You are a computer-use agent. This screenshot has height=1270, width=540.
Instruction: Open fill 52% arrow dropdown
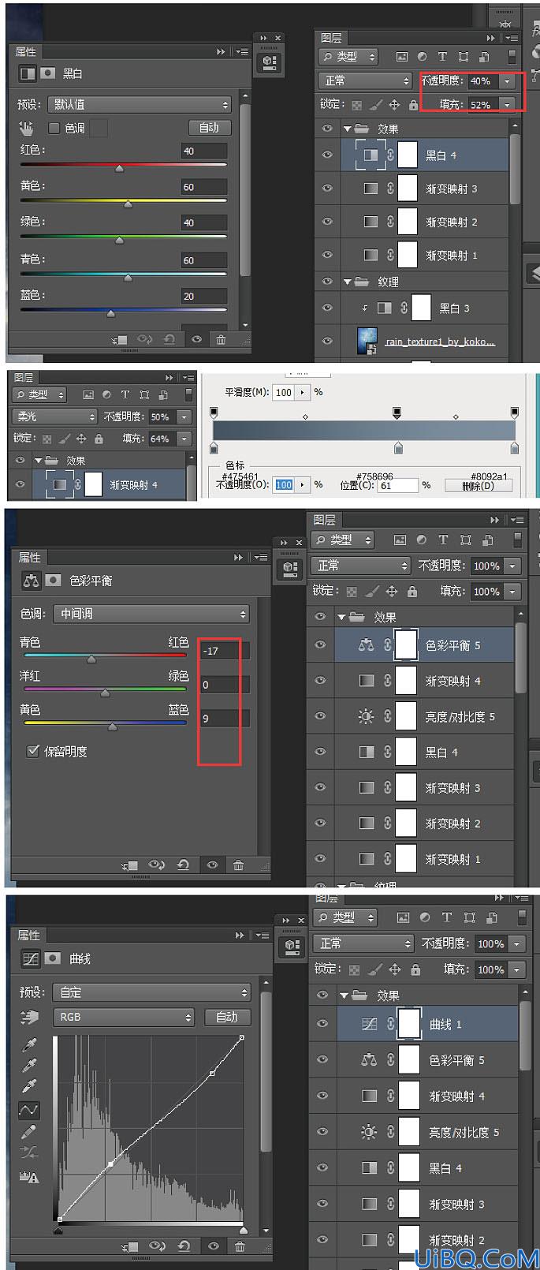click(508, 104)
